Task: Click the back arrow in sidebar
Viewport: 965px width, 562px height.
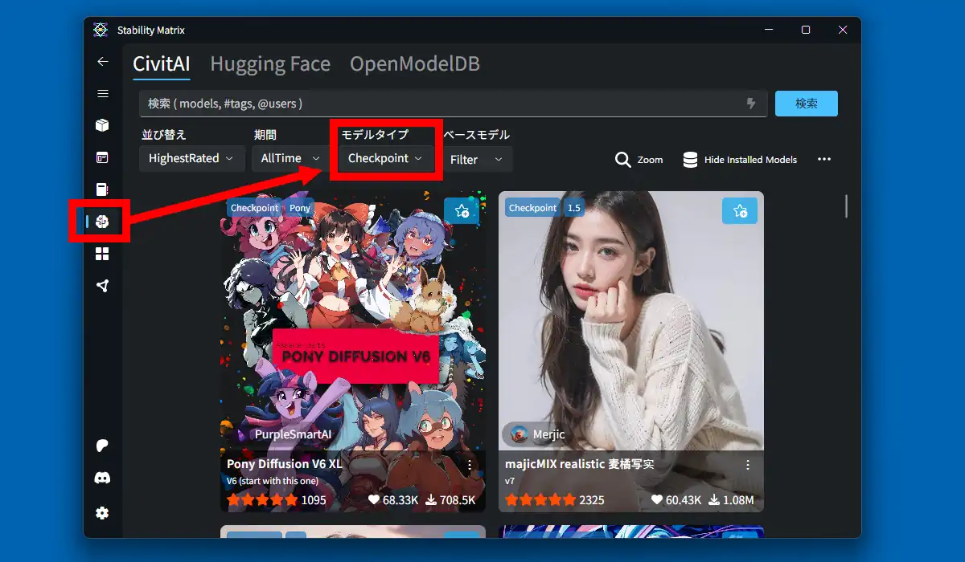Action: tap(102, 62)
